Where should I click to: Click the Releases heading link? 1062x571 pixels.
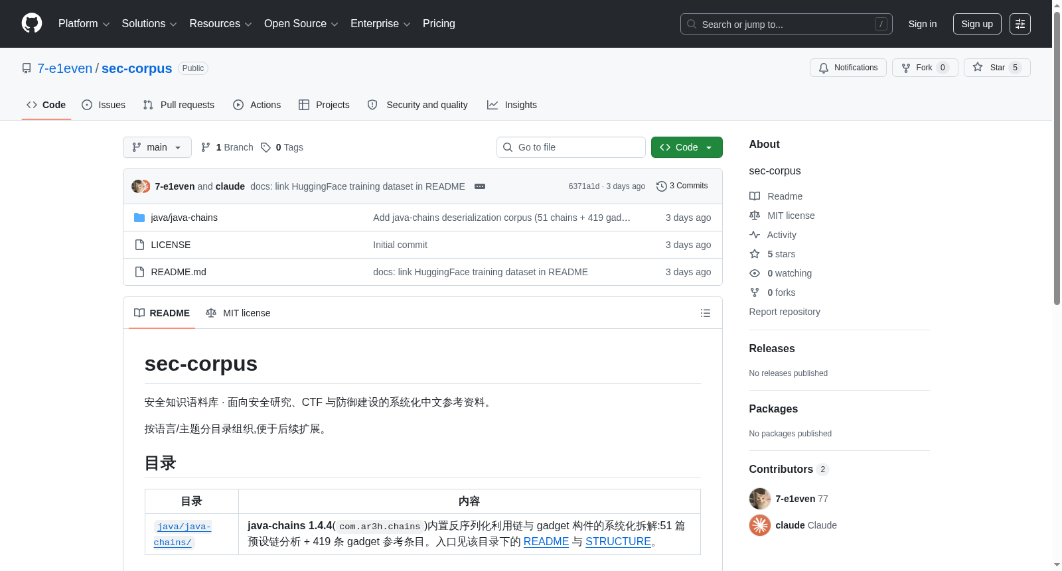pyautogui.click(x=772, y=349)
